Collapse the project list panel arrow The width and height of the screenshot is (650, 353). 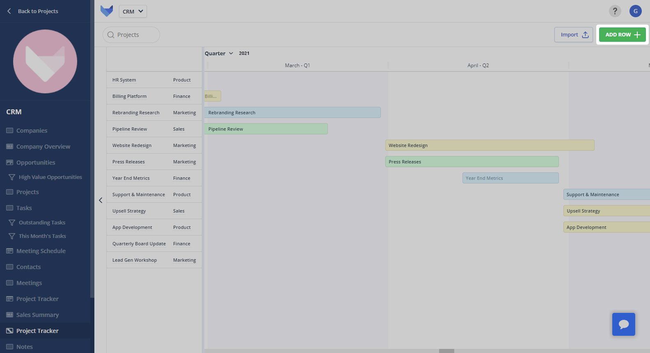pos(101,200)
